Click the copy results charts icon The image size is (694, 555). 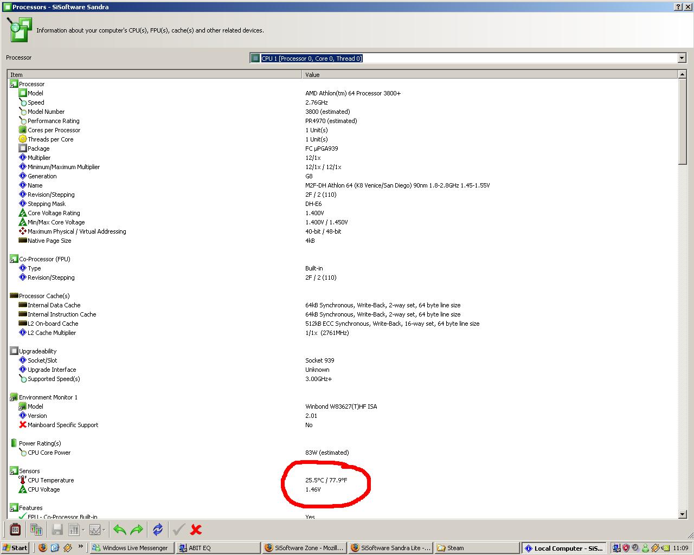tap(36, 530)
